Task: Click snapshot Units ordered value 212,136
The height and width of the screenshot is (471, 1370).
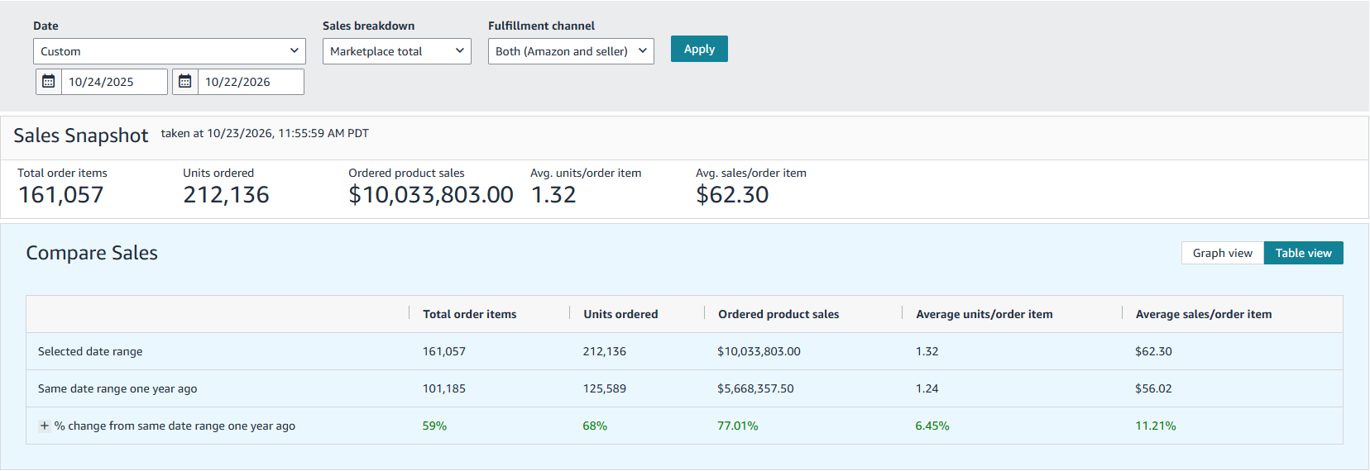Action: pos(227,195)
